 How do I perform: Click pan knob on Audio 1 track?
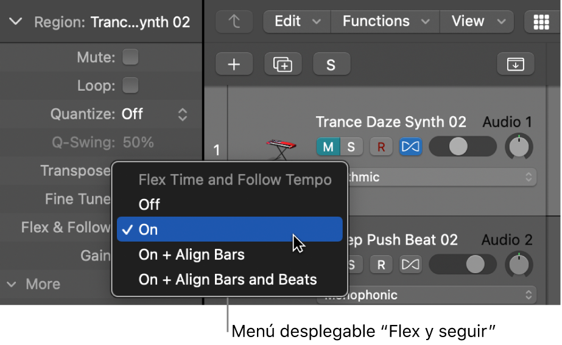(x=519, y=147)
